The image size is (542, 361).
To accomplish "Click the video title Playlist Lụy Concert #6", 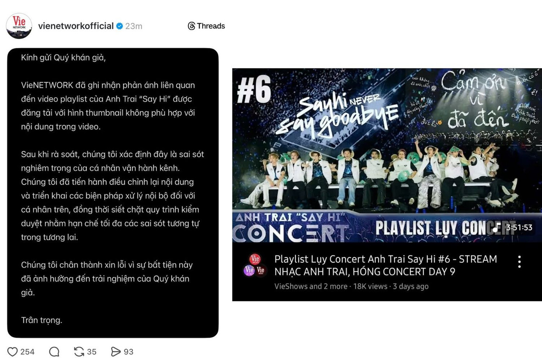I will click(x=386, y=265).
